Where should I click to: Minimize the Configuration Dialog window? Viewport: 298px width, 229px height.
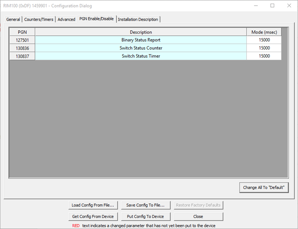coord(256,6)
